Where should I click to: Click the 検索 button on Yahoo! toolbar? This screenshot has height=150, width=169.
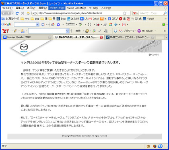(x=78, y=31)
